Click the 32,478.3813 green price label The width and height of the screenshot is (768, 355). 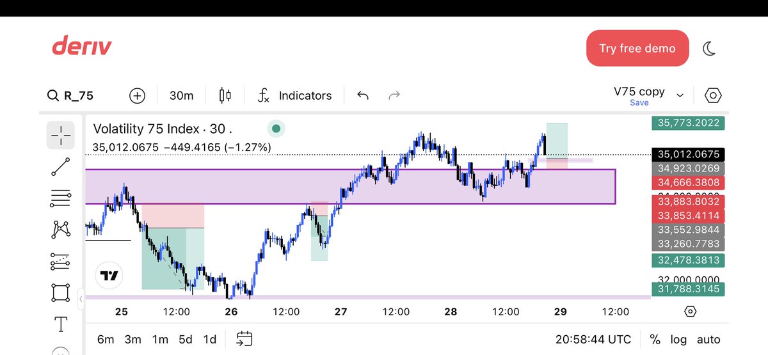pos(687,260)
